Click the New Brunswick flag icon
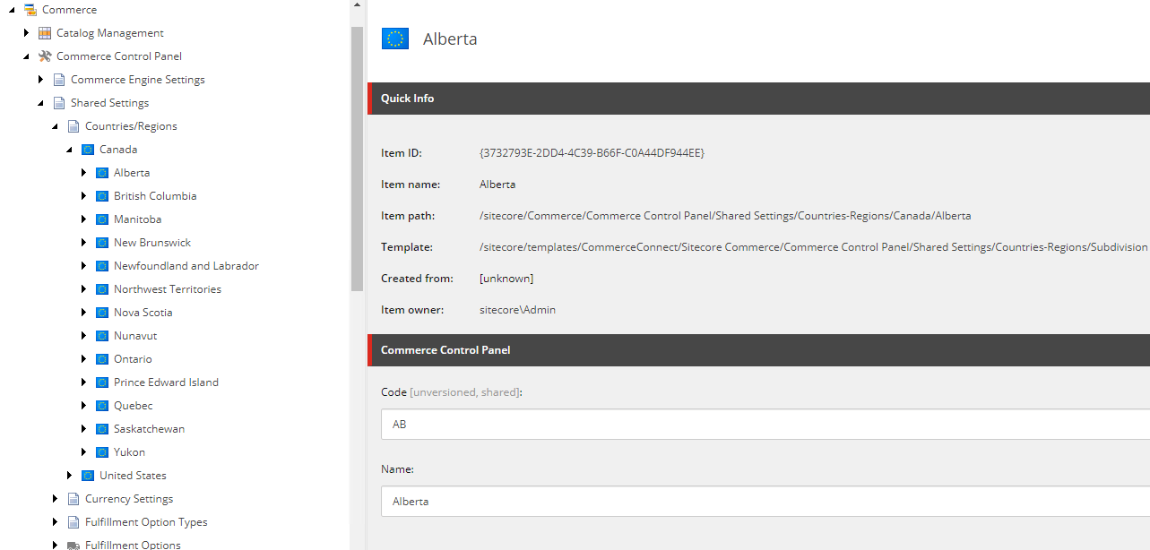The image size is (1150, 550). tap(101, 243)
